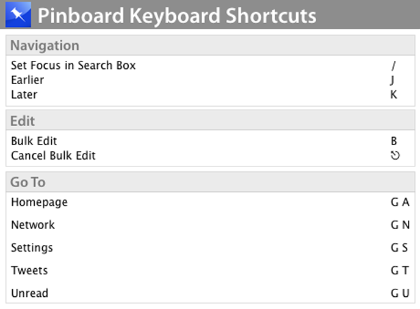Click the Cancel Bulk Edit label

tap(53, 155)
